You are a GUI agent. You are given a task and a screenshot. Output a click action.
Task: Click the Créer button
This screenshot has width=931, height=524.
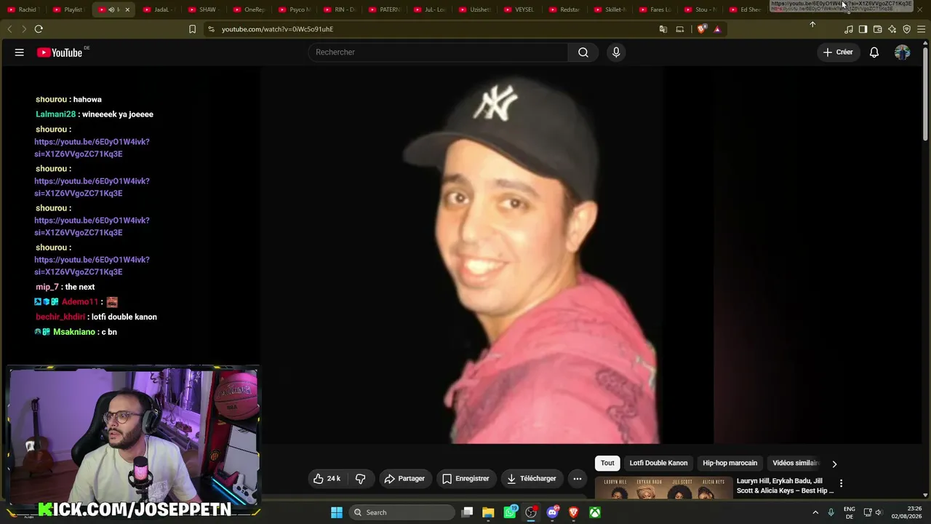pyautogui.click(x=838, y=52)
